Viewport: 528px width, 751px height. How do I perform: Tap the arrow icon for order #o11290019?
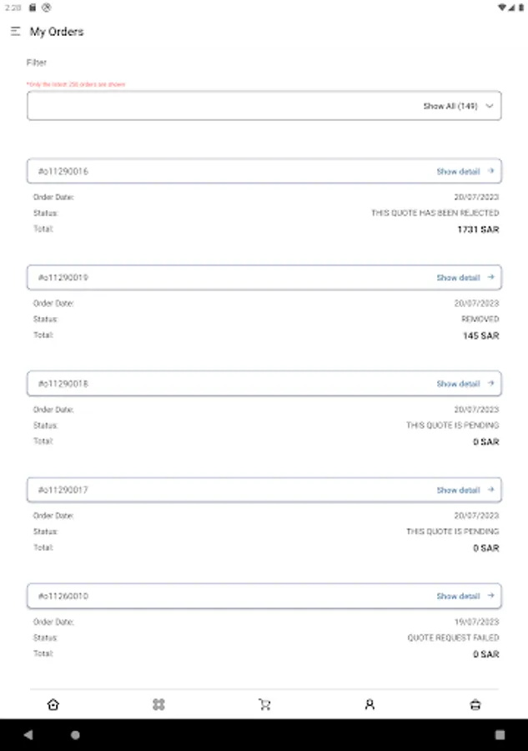click(490, 277)
